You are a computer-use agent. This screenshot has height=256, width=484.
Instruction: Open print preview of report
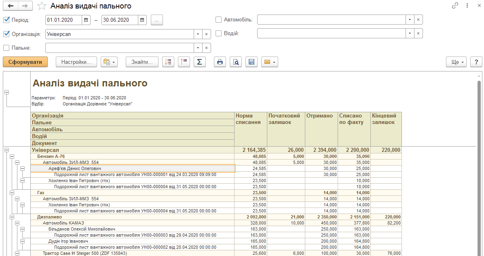pos(236,62)
